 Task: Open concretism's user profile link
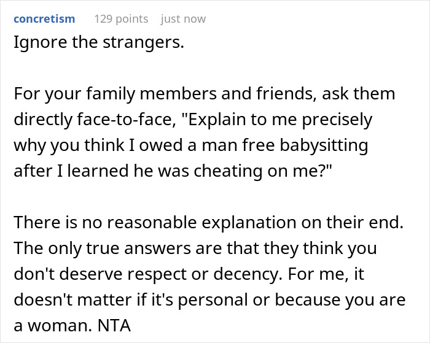(x=44, y=19)
